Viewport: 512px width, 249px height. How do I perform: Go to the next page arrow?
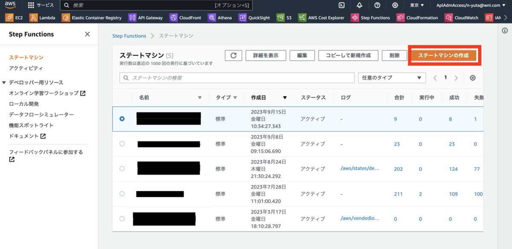click(x=456, y=78)
